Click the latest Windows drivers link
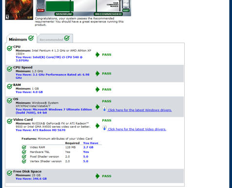 pyautogui.click(x=140, y=110)
